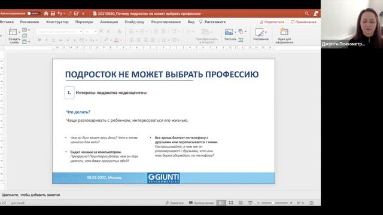Click the Redo icon in the title bar
The width and height of the screenshot is (383, 215).
pyautogui.click(x=69, y=14)
